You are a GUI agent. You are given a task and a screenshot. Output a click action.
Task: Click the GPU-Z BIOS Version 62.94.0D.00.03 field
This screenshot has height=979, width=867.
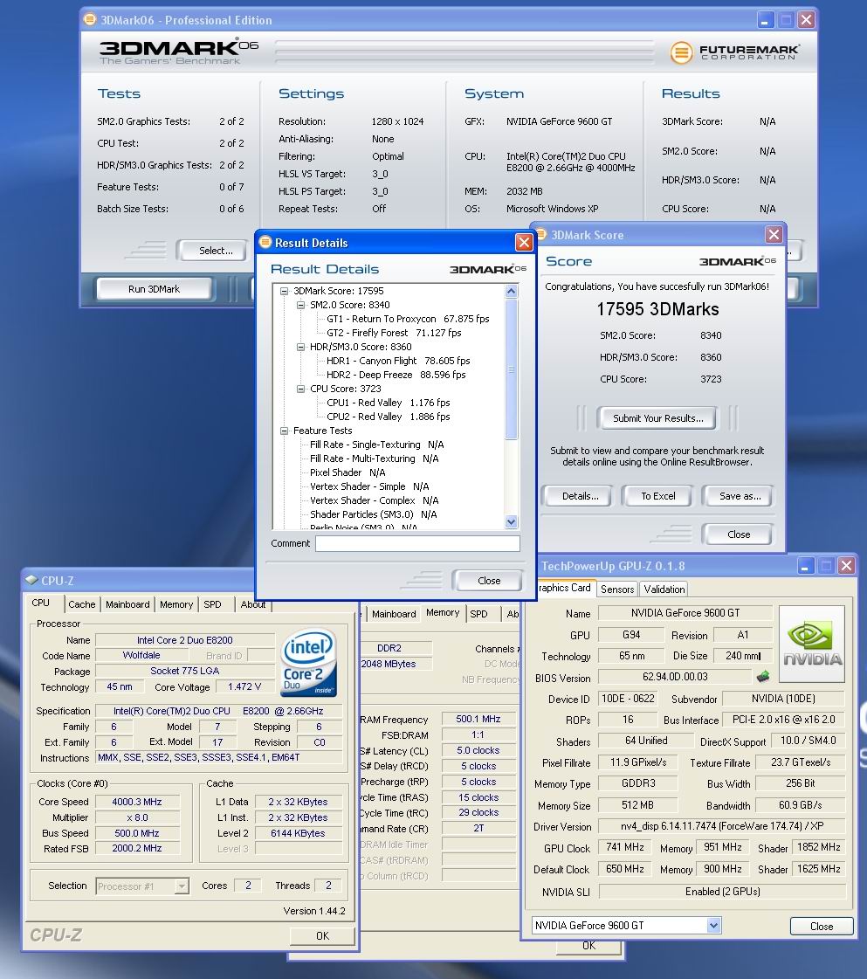click(675, 677)
